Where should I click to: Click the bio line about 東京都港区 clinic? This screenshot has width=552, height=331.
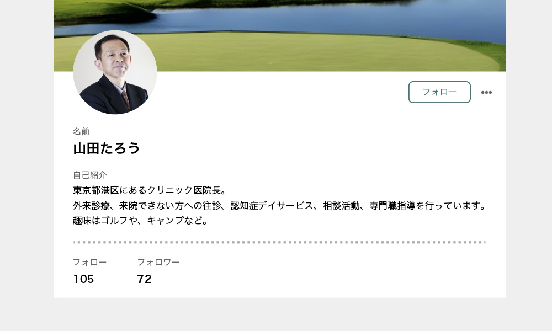(x=150, y=190)
